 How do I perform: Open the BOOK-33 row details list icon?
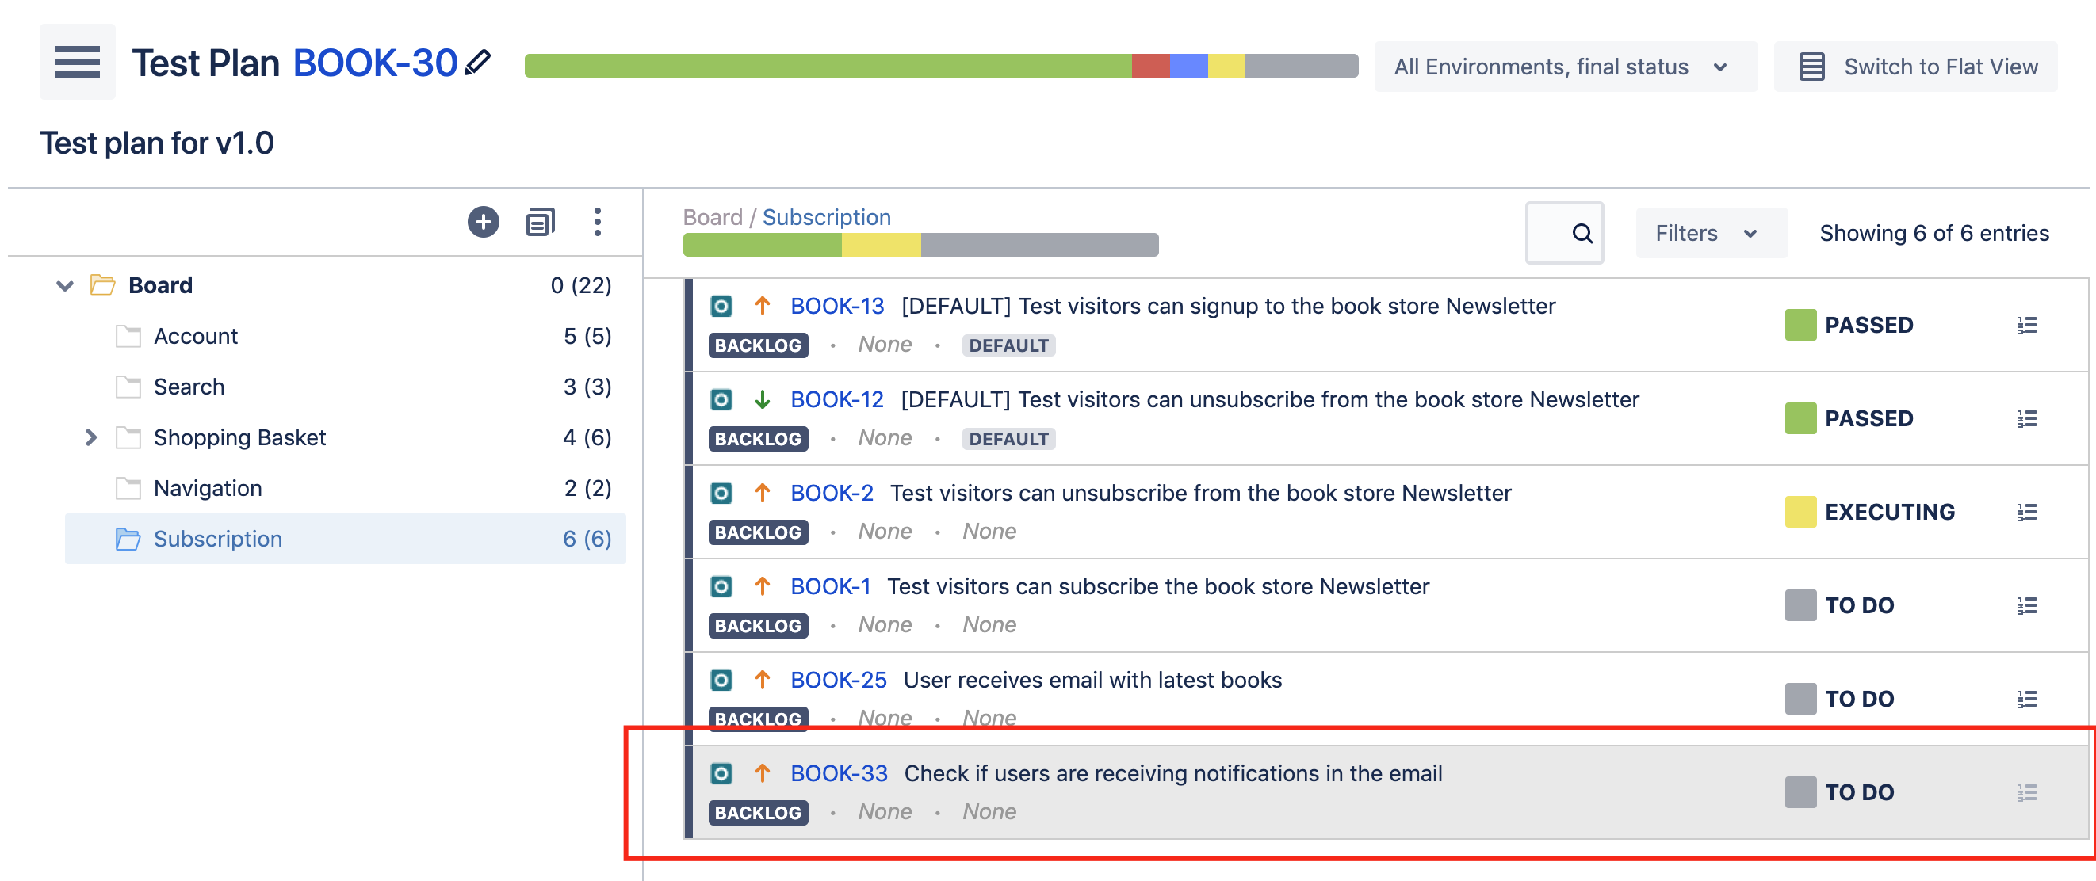coord(2027,792)
